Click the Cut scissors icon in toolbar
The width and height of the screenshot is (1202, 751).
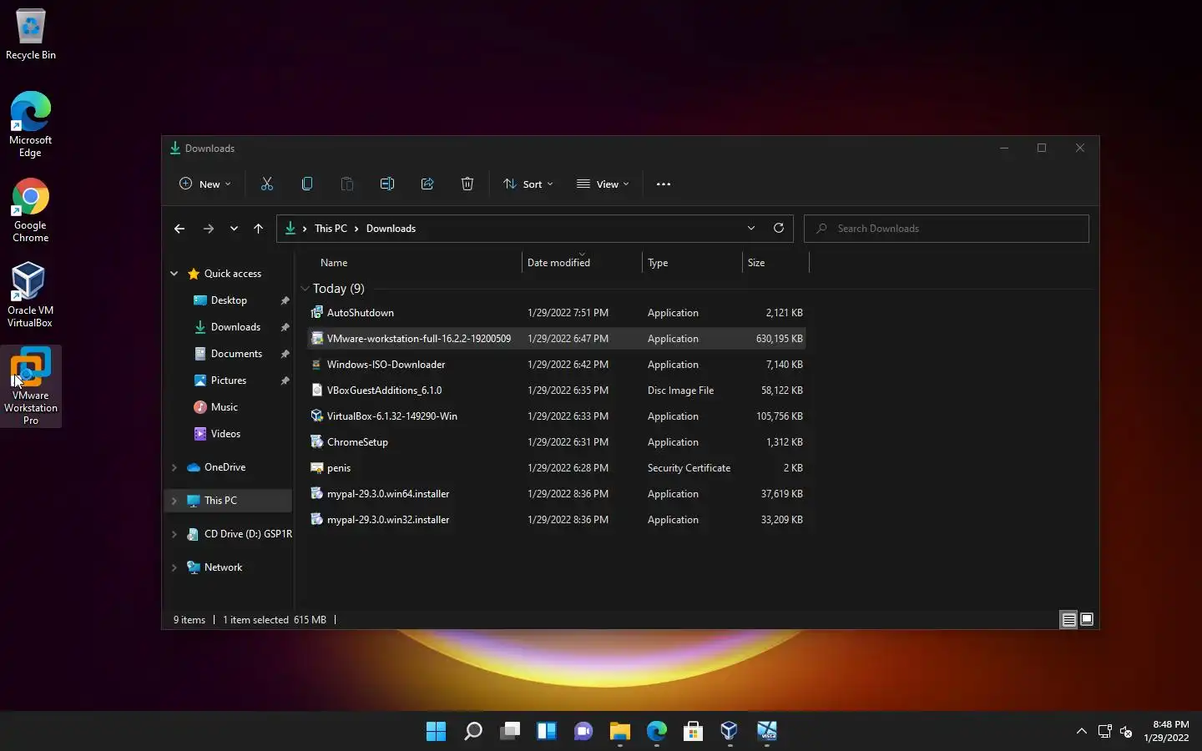267,184
